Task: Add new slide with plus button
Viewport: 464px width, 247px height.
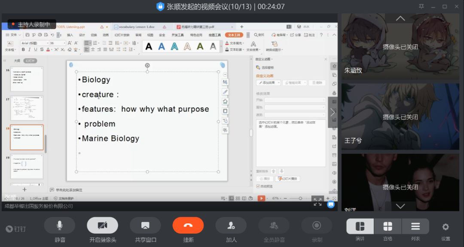Action: [24, 189]
